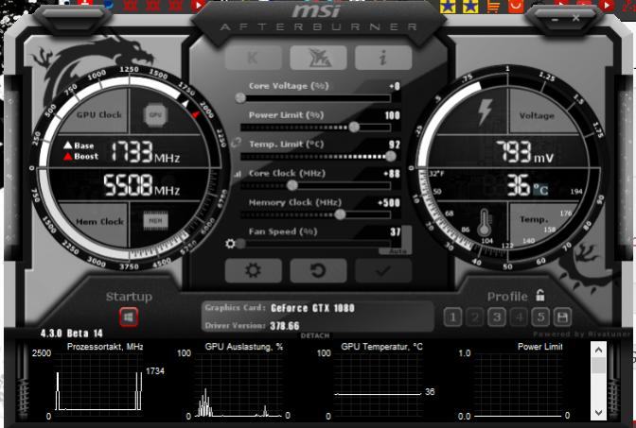Adjust the Temp. Limit slider handle
The height and width of the screenshot is (428, 636).
pos(391,156)
